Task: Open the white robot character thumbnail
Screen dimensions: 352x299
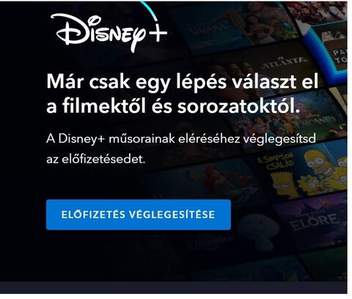Action: coord(254,232)
